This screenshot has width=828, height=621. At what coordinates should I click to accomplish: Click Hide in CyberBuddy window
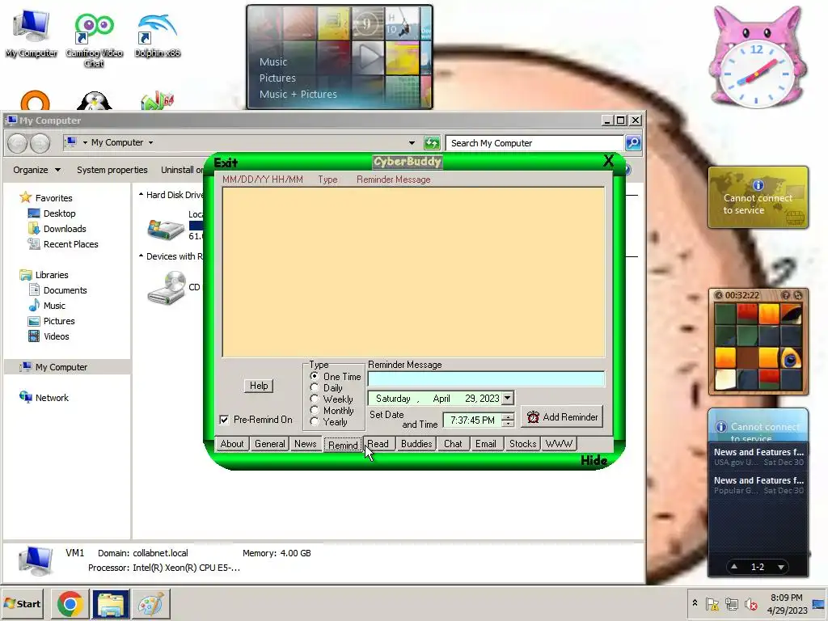(x=594, y=460)
